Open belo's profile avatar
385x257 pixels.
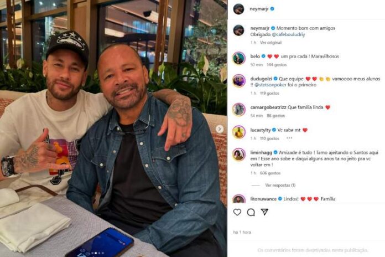tap(239, 58)
